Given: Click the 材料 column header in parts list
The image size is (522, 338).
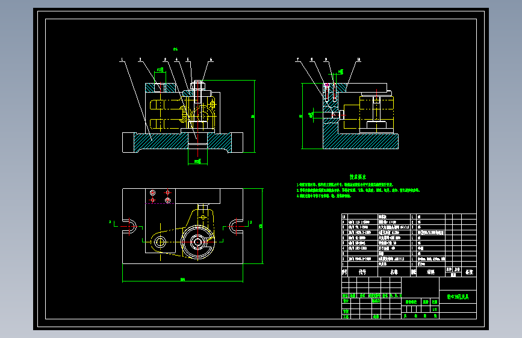Looking at the screenshot, I should point(430,272).
